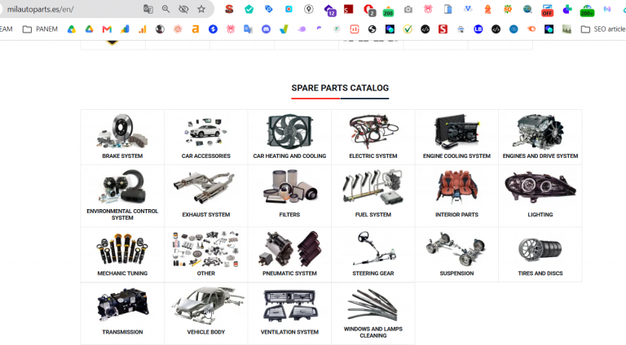
Task: Open the Fuel System category
Action: (x=373, y=195)
